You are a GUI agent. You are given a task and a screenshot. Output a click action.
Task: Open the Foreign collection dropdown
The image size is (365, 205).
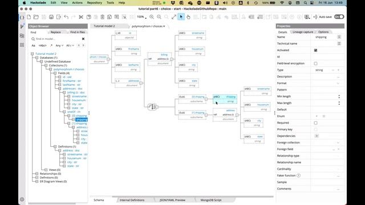point(338,142)
